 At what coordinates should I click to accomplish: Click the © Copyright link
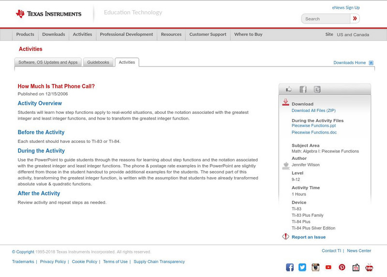point(23,252)
